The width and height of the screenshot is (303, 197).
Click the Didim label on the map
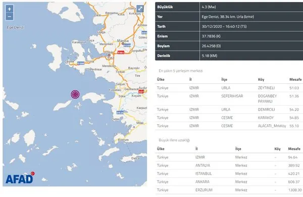point(116,119)
